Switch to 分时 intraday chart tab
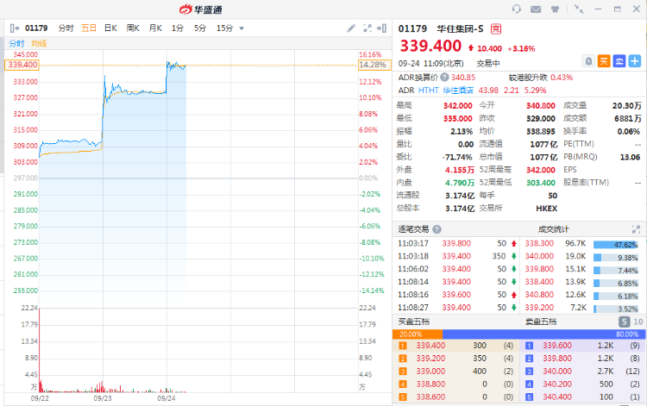 click(x=66, y=28)
